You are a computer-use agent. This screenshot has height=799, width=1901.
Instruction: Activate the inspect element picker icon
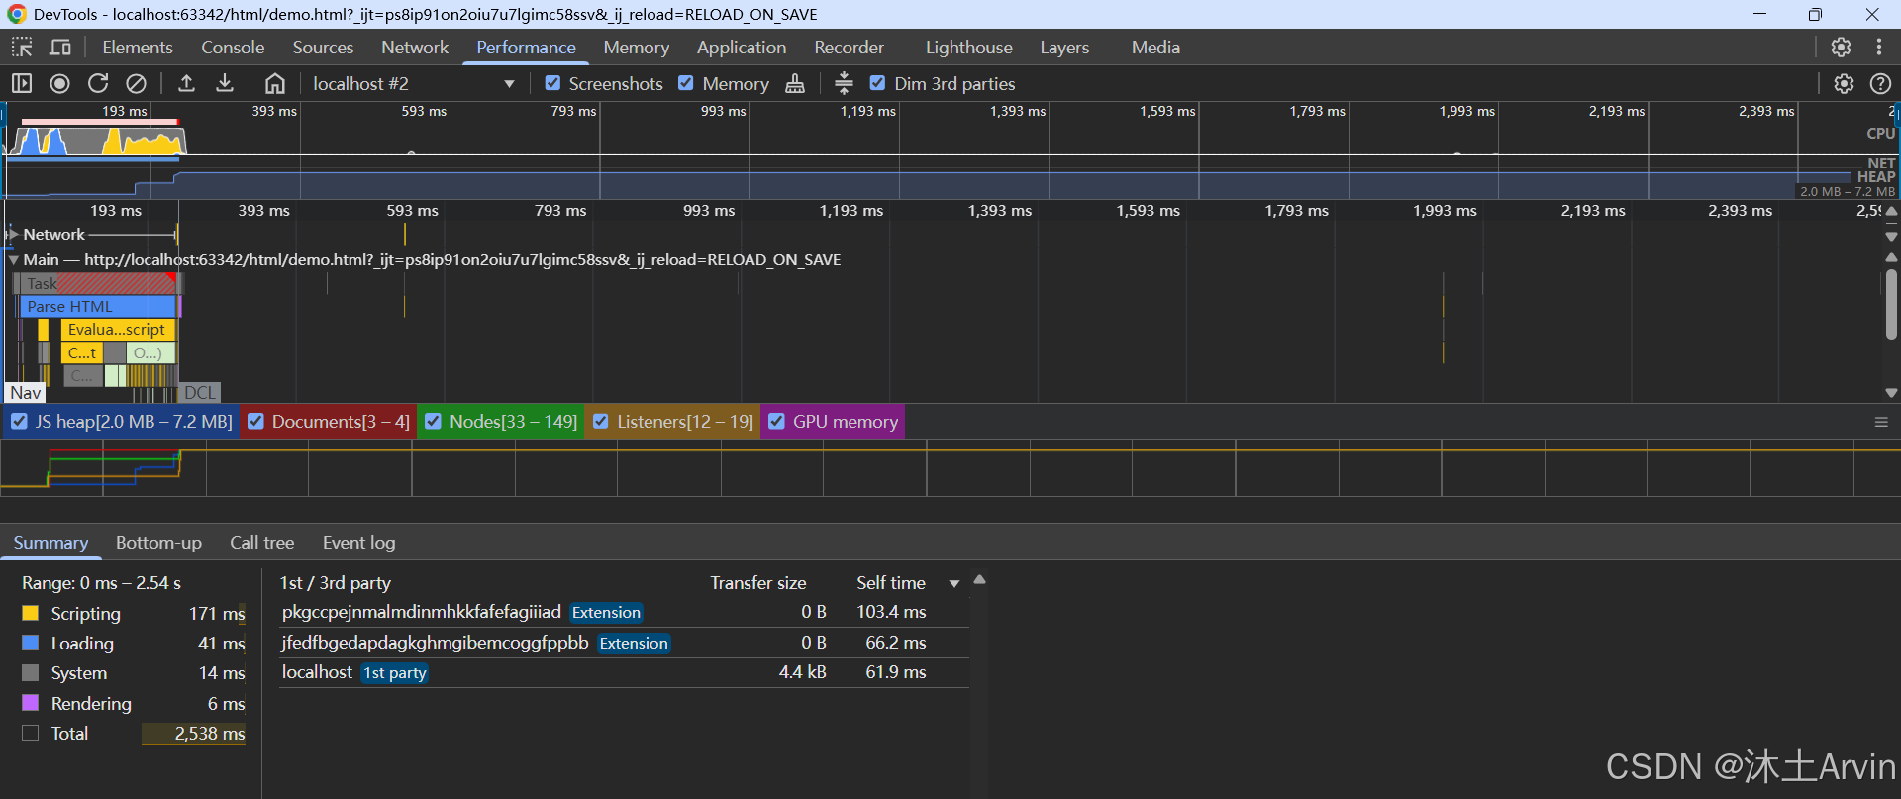tap(22, 48)
